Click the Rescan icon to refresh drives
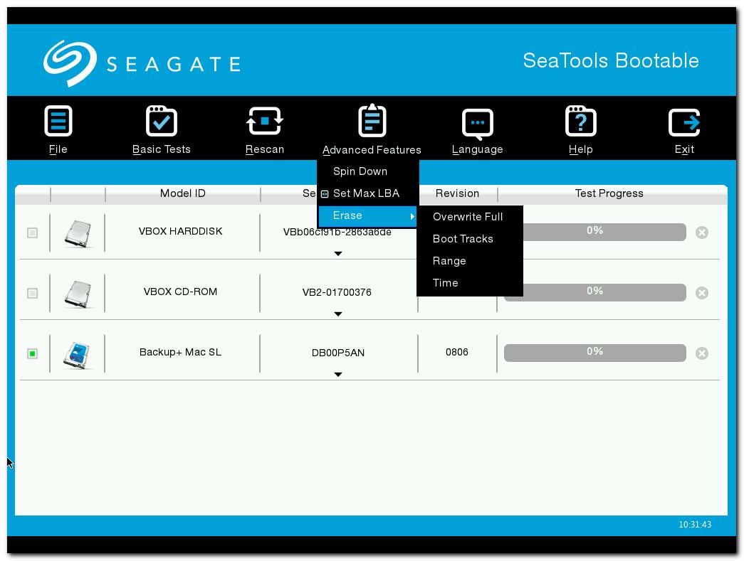This screenshot has height=561, width=744. coord(264,120)
